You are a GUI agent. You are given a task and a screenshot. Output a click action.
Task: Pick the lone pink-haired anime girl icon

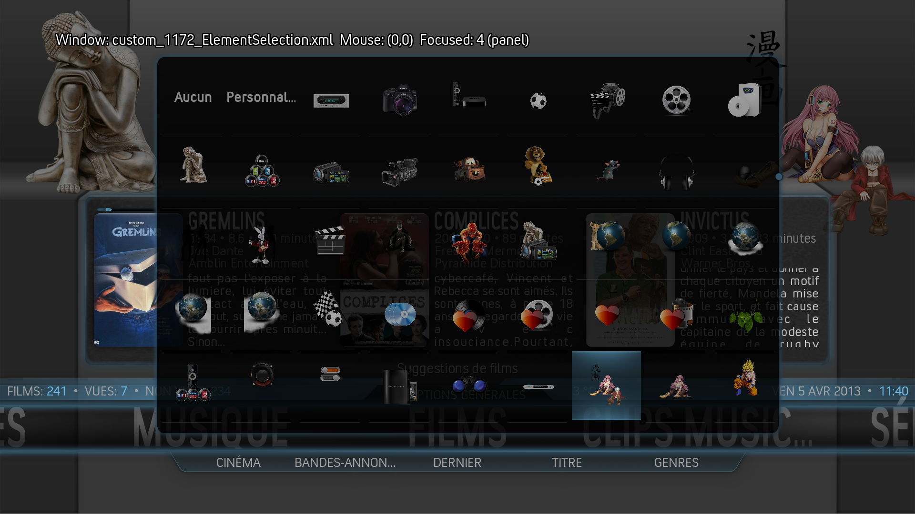pyautogui.click(x=675, y=385)
